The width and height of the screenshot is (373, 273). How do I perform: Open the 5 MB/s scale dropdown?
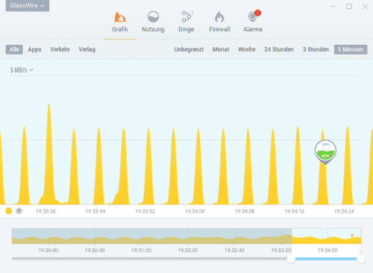(22, 70)
